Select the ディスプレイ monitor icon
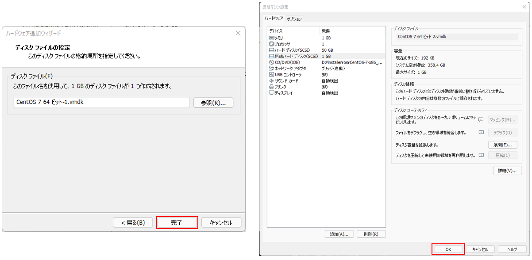Image resolution: width=532 pixels, height=260 pixels. [271, 93]
